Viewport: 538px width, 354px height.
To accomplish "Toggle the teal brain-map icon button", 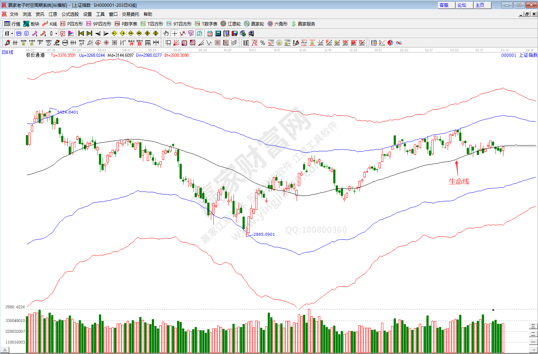I will [199, 33].
